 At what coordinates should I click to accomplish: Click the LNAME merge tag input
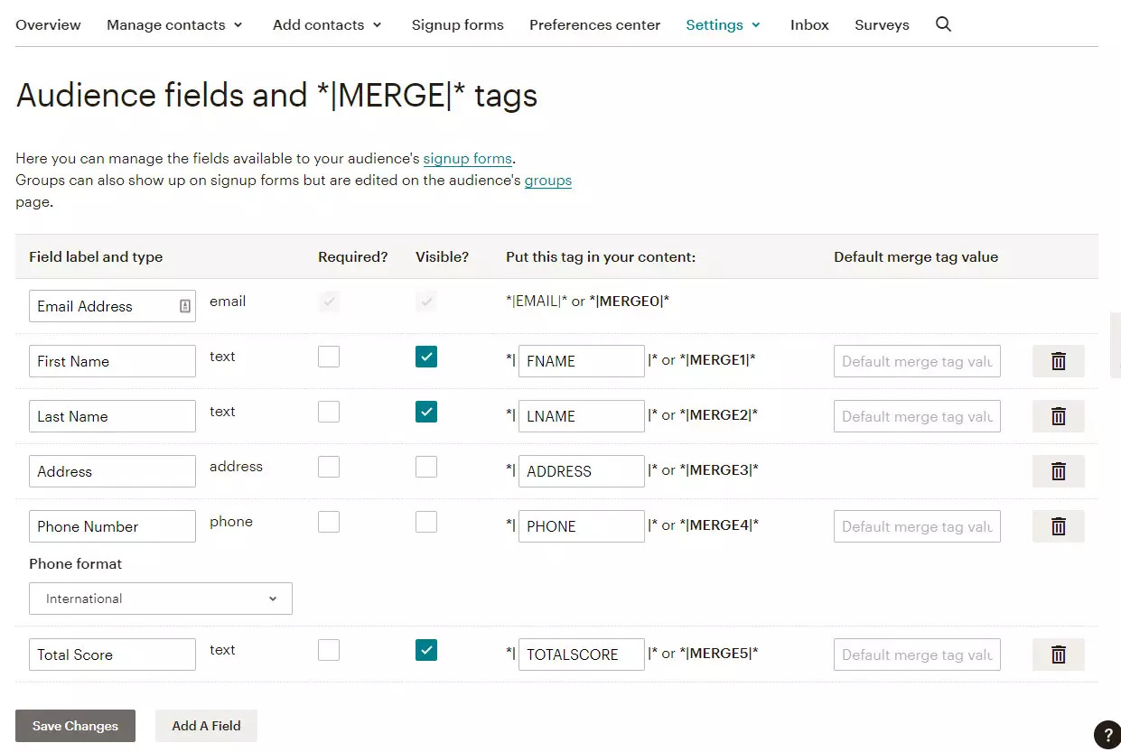click(582, 416)
